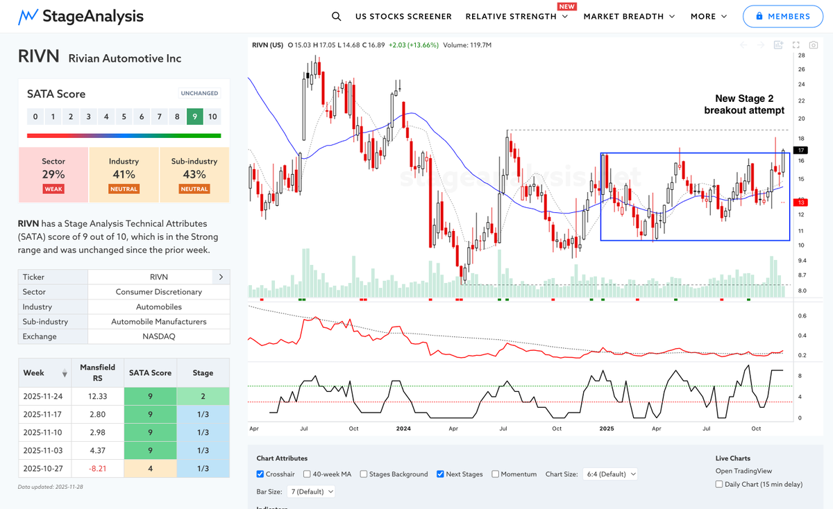The height and width of the screenshot is (509, 833).
Task: Open US Stocks Screener page
Action: point(403,16)
